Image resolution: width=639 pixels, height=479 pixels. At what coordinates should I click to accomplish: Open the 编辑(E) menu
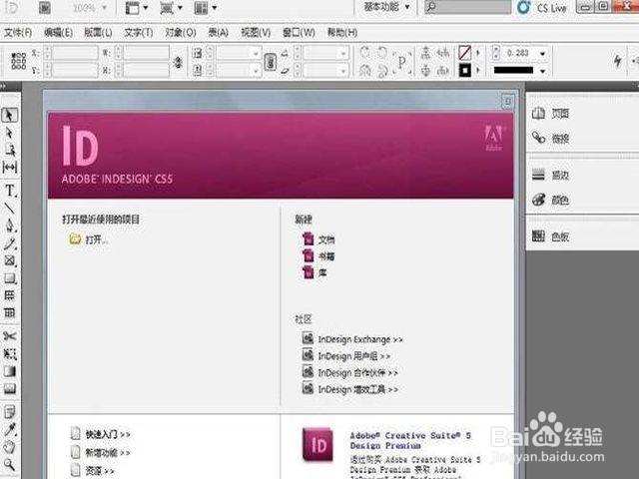click(58, 33)
